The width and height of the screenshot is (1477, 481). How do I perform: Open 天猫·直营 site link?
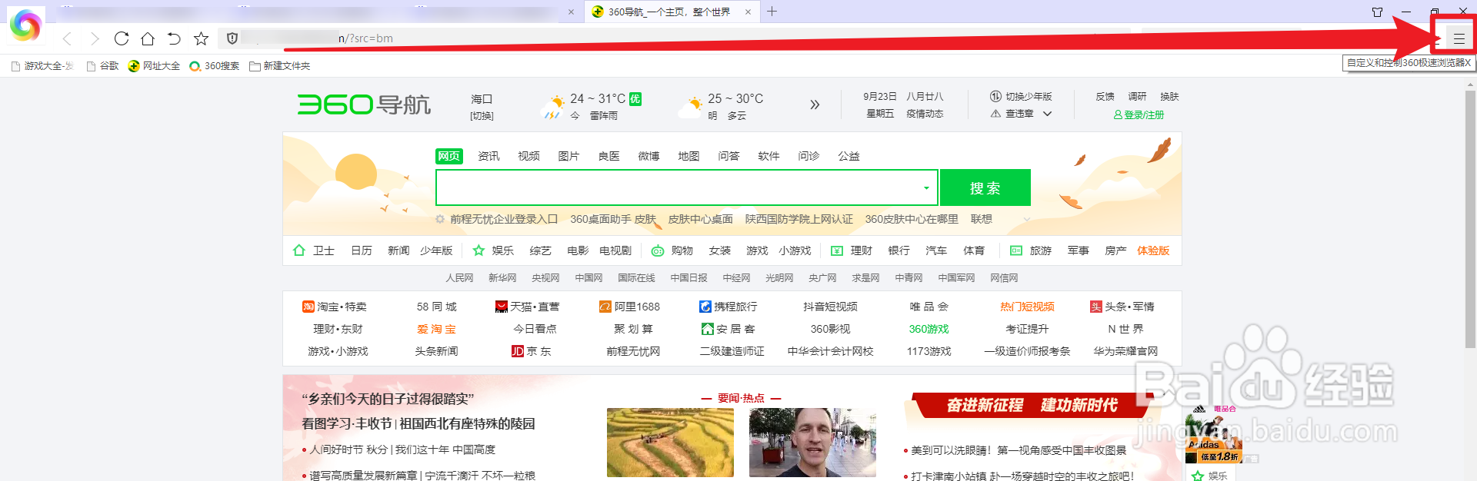(x=528, y=307)
